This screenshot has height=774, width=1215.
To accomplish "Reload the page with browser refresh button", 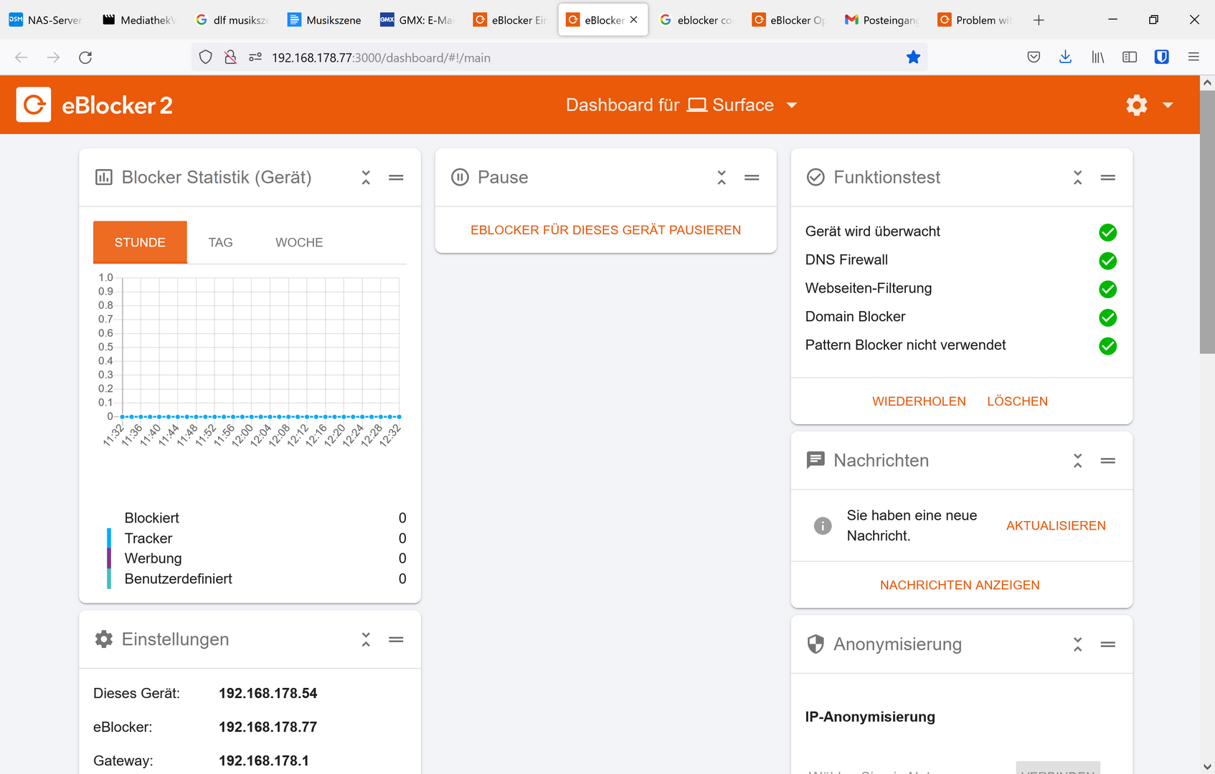I will (x=85, y=57).
